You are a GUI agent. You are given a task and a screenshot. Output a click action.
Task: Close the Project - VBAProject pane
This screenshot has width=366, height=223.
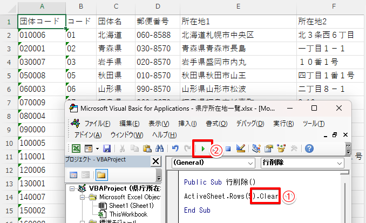(155, 161)
